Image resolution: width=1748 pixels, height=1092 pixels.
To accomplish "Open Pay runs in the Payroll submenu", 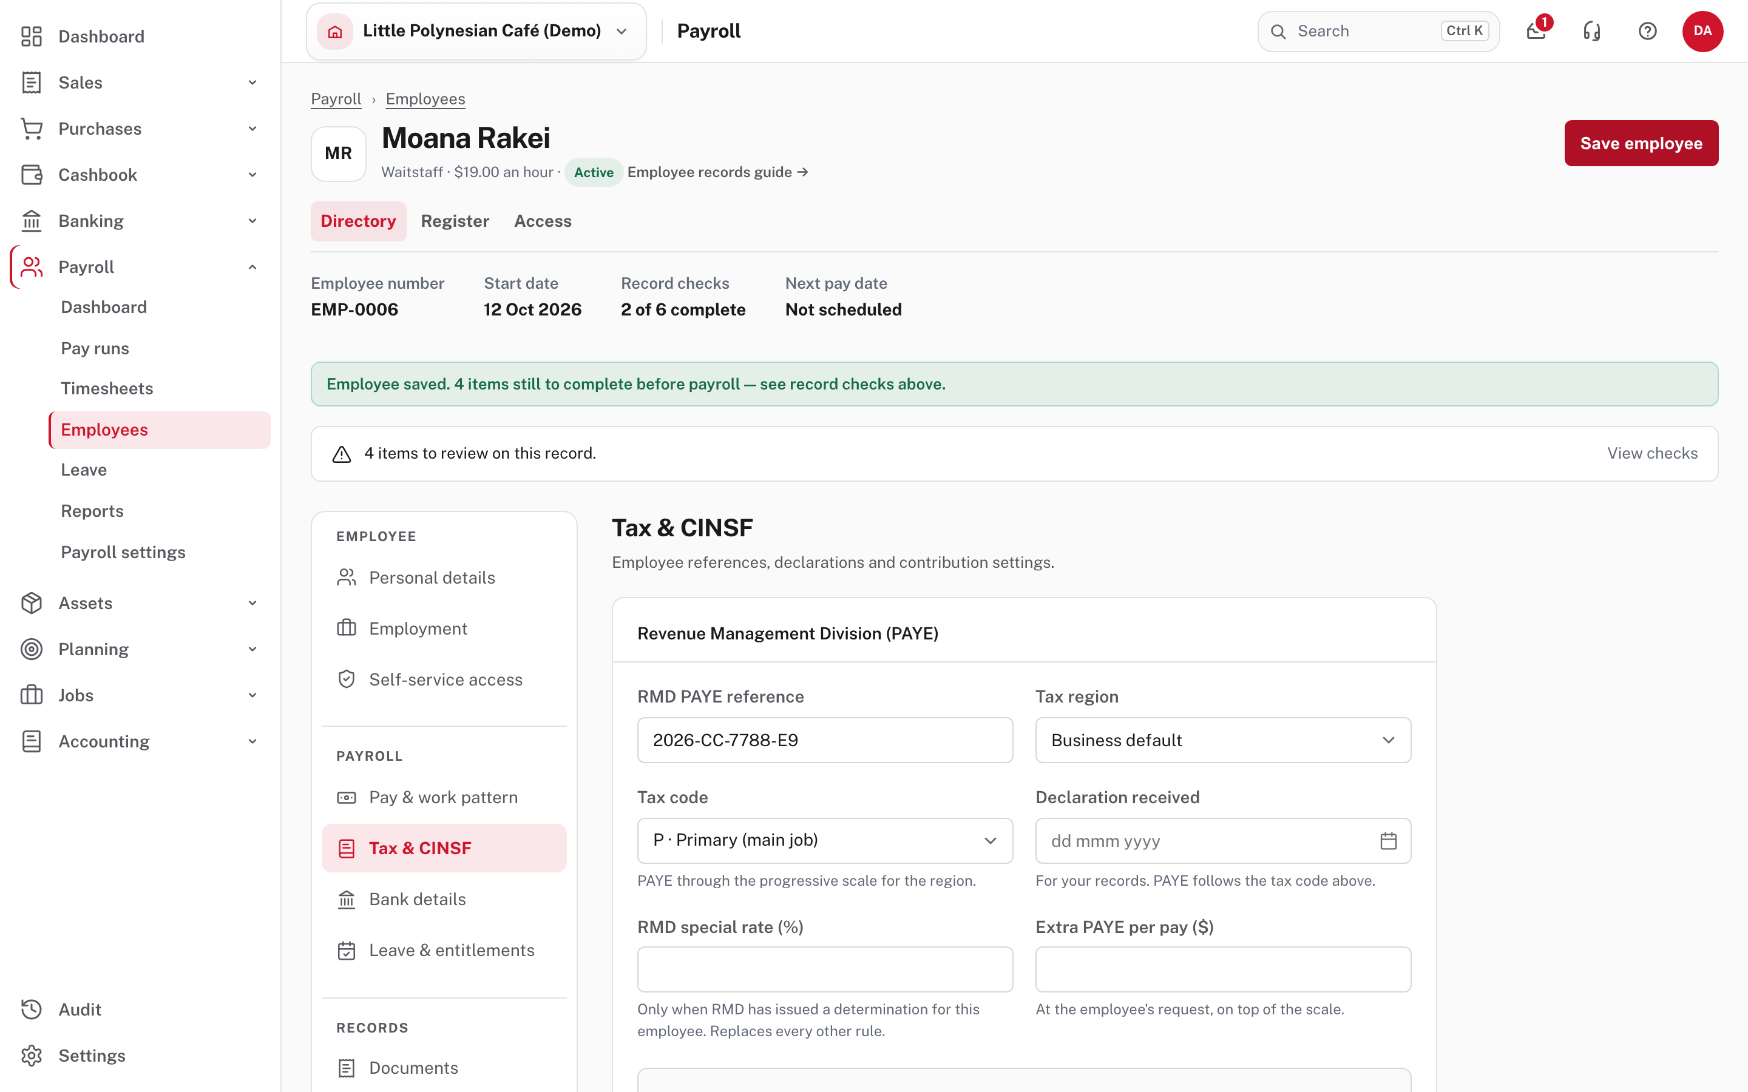I will (x=95, y=348).
